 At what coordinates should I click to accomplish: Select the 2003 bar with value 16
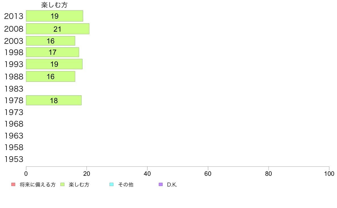50,41
